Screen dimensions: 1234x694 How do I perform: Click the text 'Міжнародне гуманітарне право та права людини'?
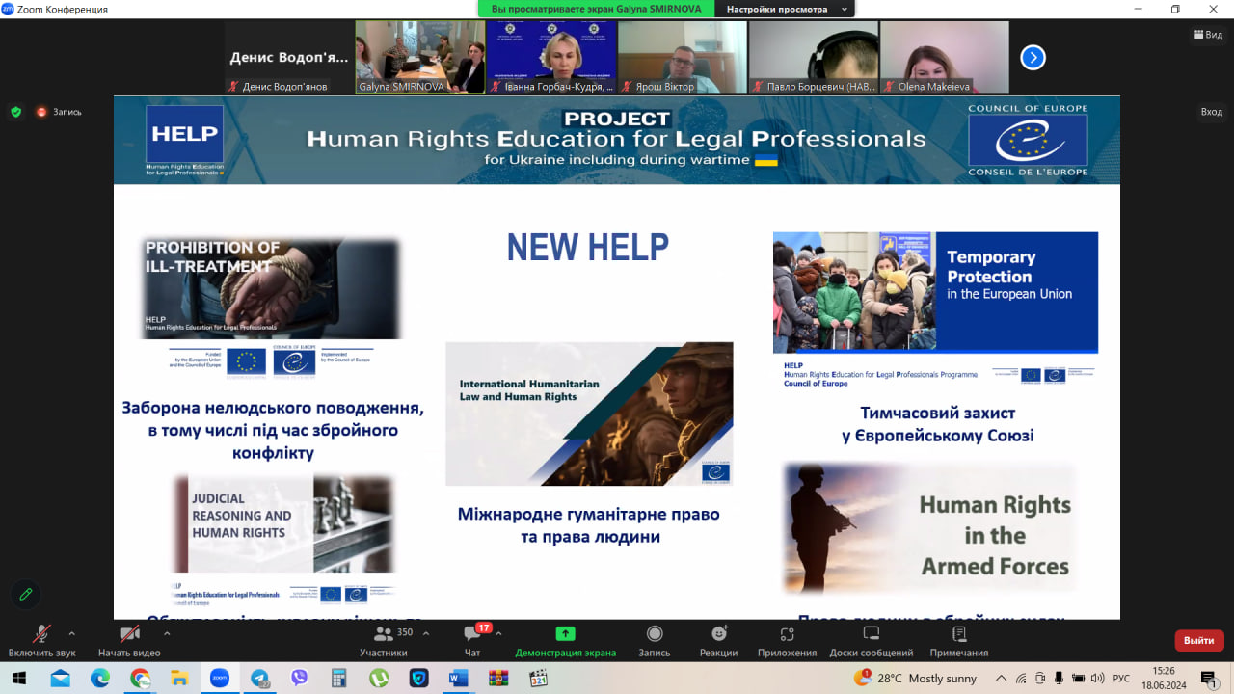click(589, 525)
